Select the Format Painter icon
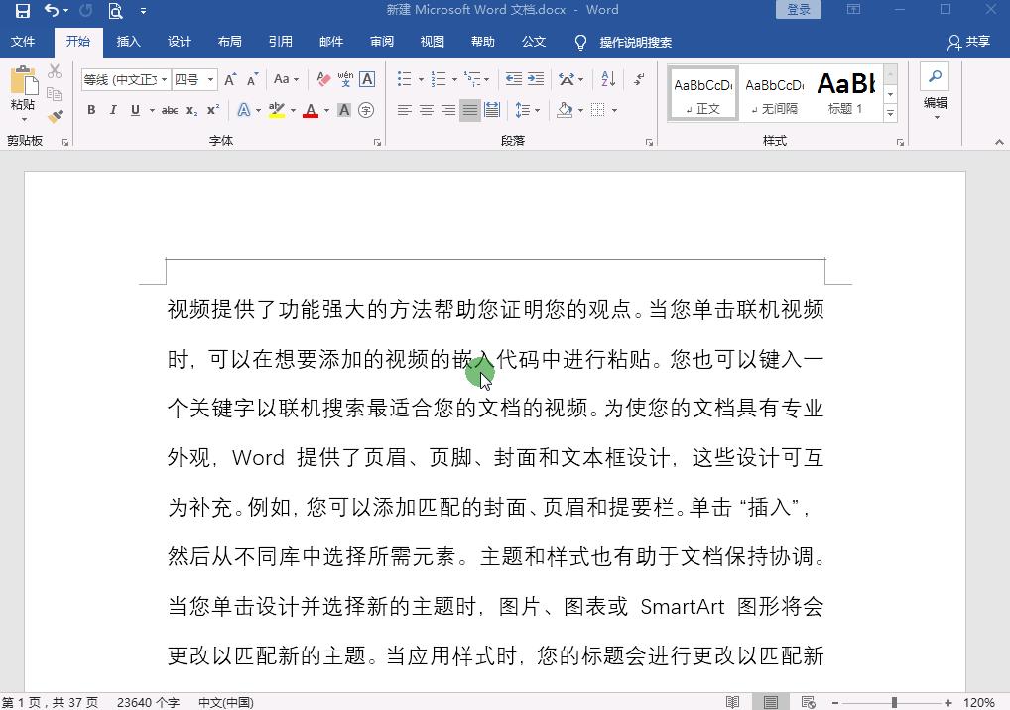1010x710 pixels. pyautogui.click(x=55, y=115)
